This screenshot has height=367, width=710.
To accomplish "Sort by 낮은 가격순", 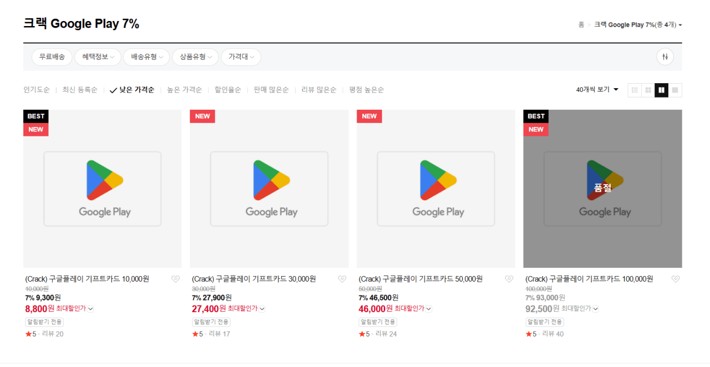I will [132, 90].
